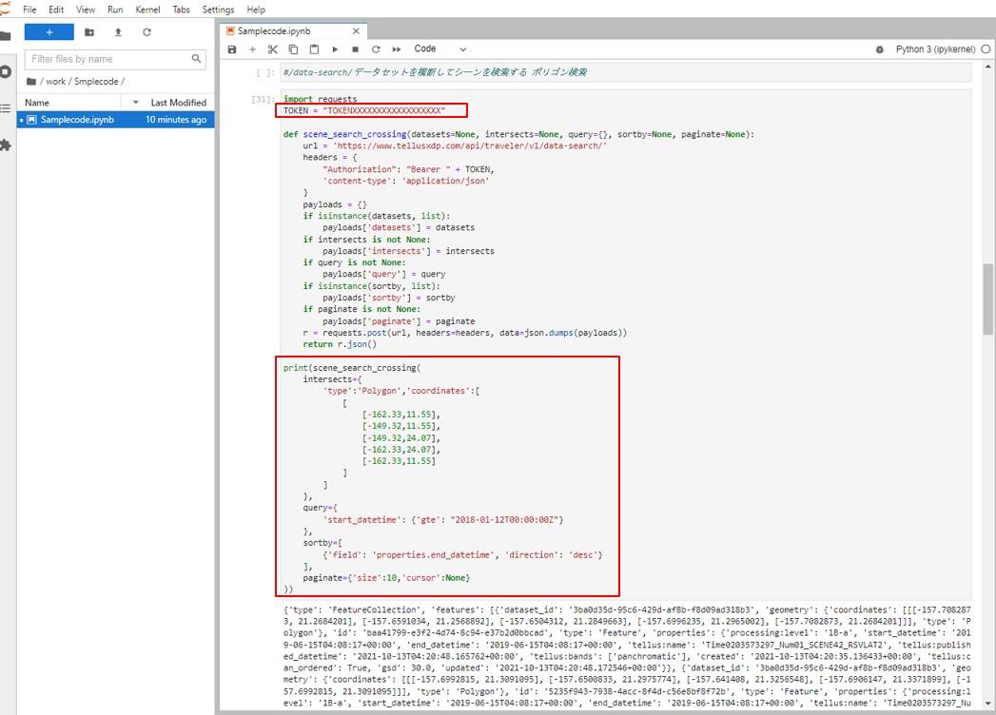
Task: Sort files by Name column
Action: [68, 103]
